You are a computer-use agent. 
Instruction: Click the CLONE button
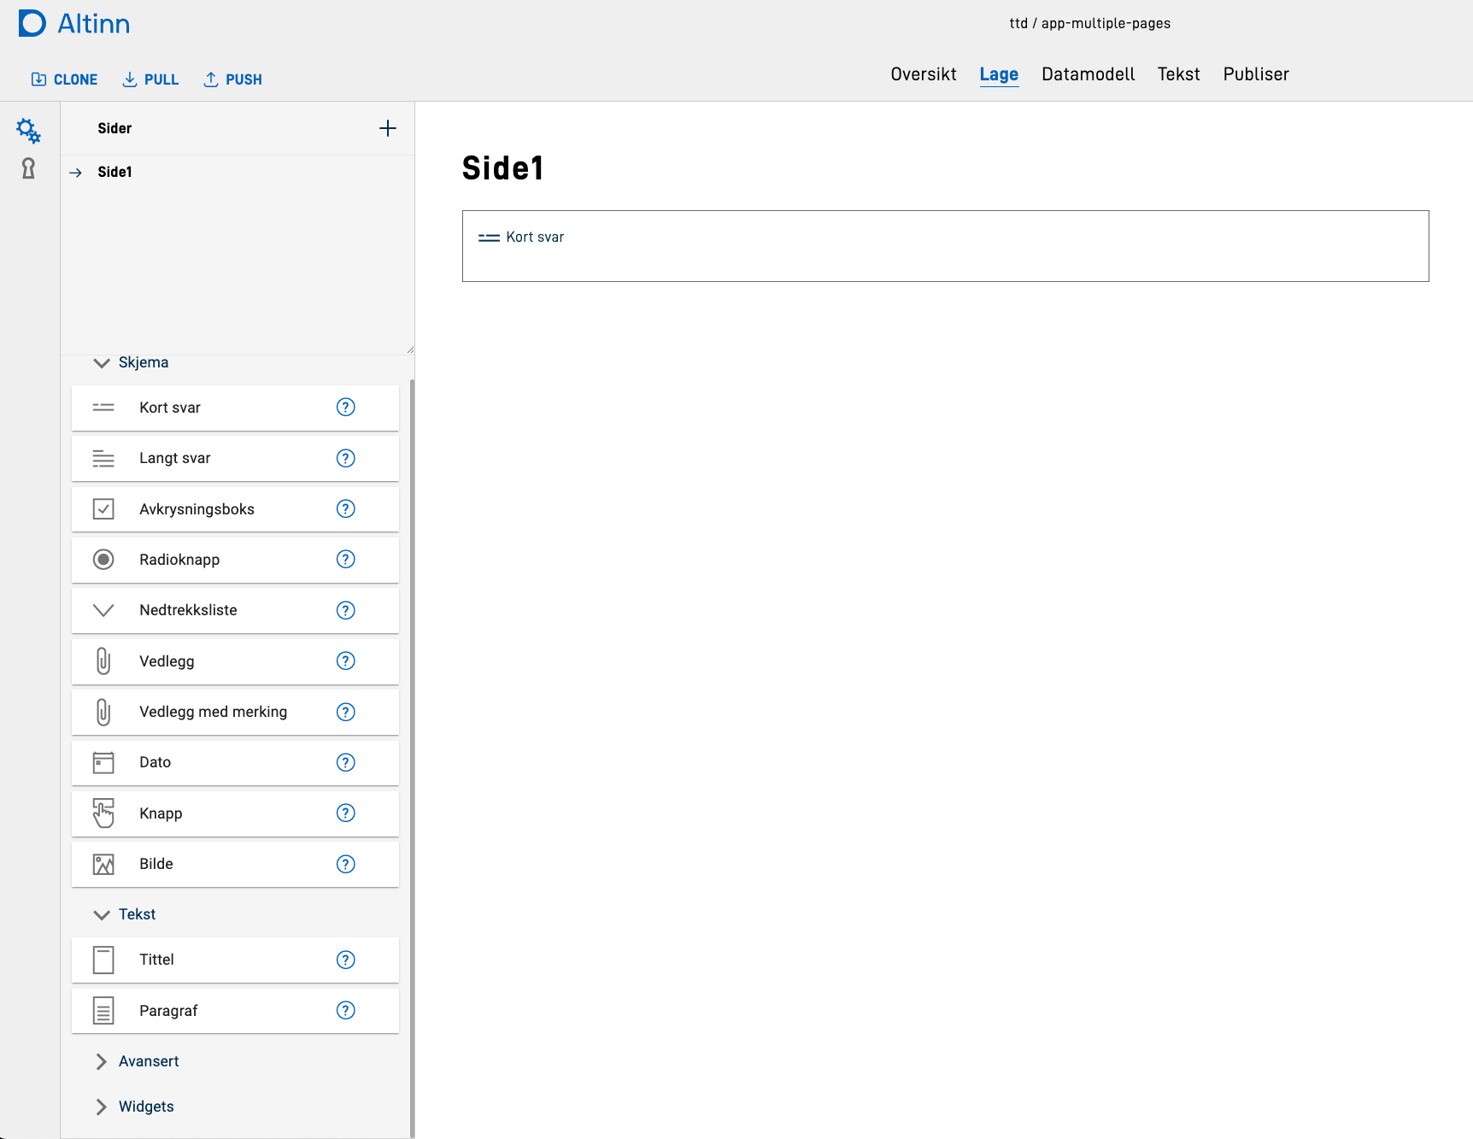[x=65, y=79]
